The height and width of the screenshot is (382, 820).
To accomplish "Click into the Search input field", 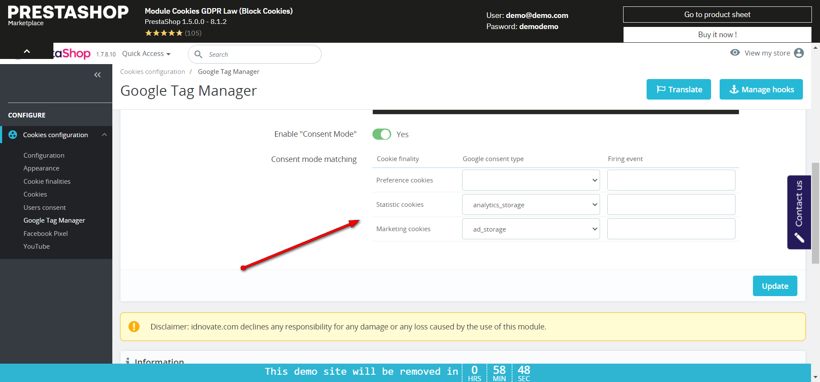I will tap(255, 54).
